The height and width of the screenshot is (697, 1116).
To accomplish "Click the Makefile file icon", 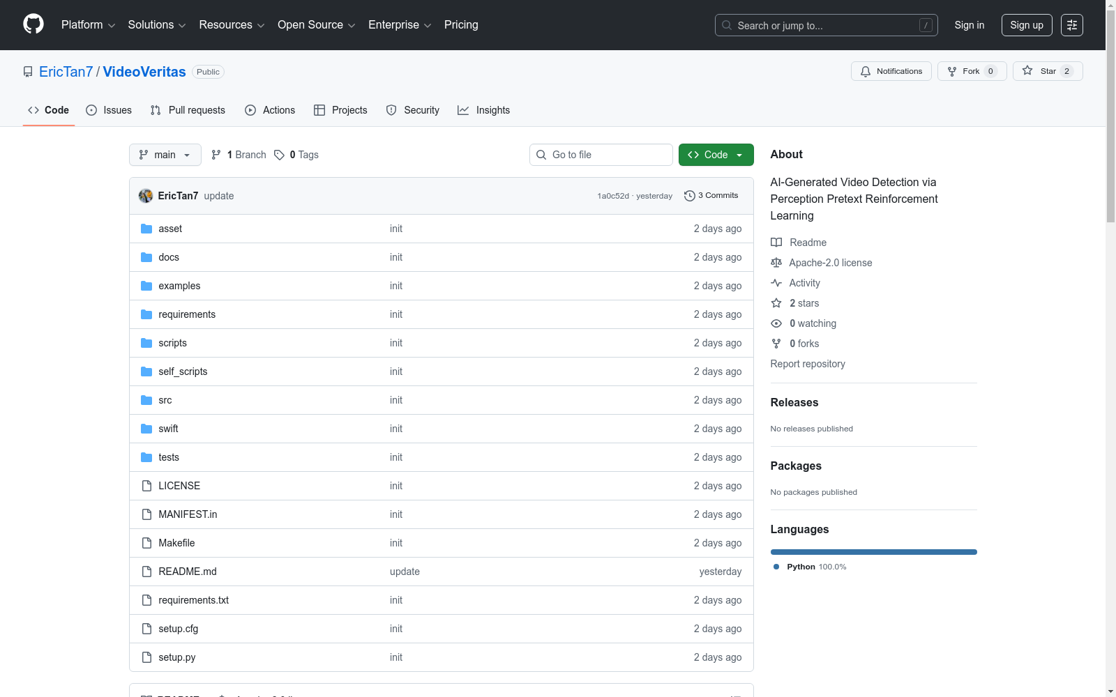I will (146, 543).
